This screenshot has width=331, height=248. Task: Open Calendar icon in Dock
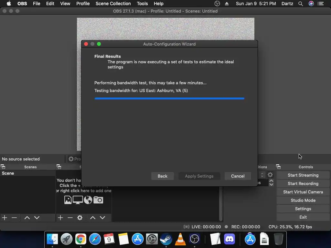pos(109,239)
